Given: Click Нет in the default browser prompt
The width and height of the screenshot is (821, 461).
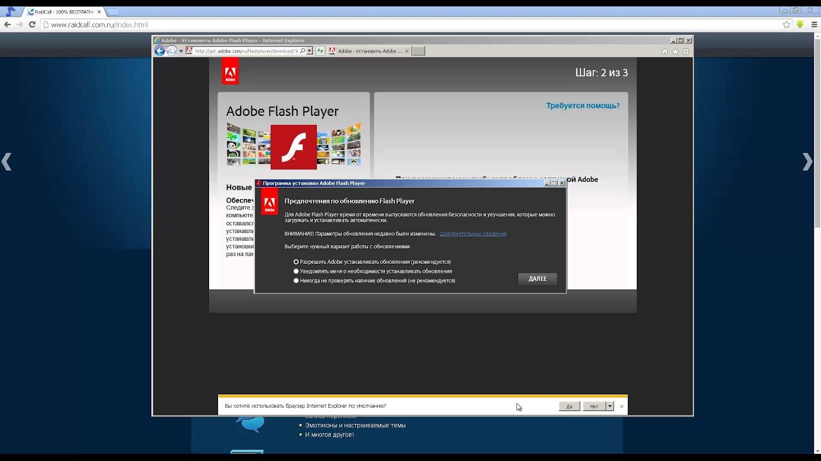Looking at the screenshot, I should (x=594, y=406).
